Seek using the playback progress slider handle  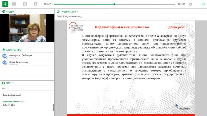pos(114,4)
